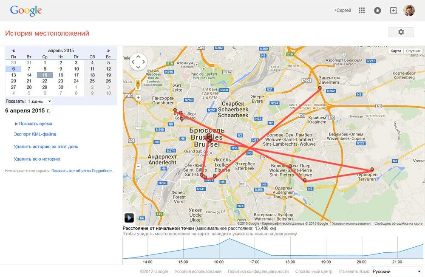Select April 30 in calendar

(61, 87)
